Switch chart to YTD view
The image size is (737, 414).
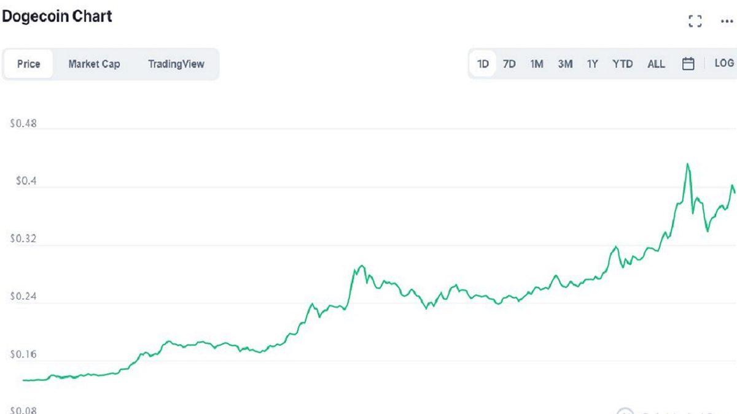click(623, 63)
